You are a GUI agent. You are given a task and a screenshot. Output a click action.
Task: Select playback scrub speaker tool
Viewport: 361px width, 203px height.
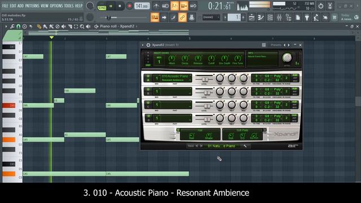pyautogui.click(x=88, y=27)
